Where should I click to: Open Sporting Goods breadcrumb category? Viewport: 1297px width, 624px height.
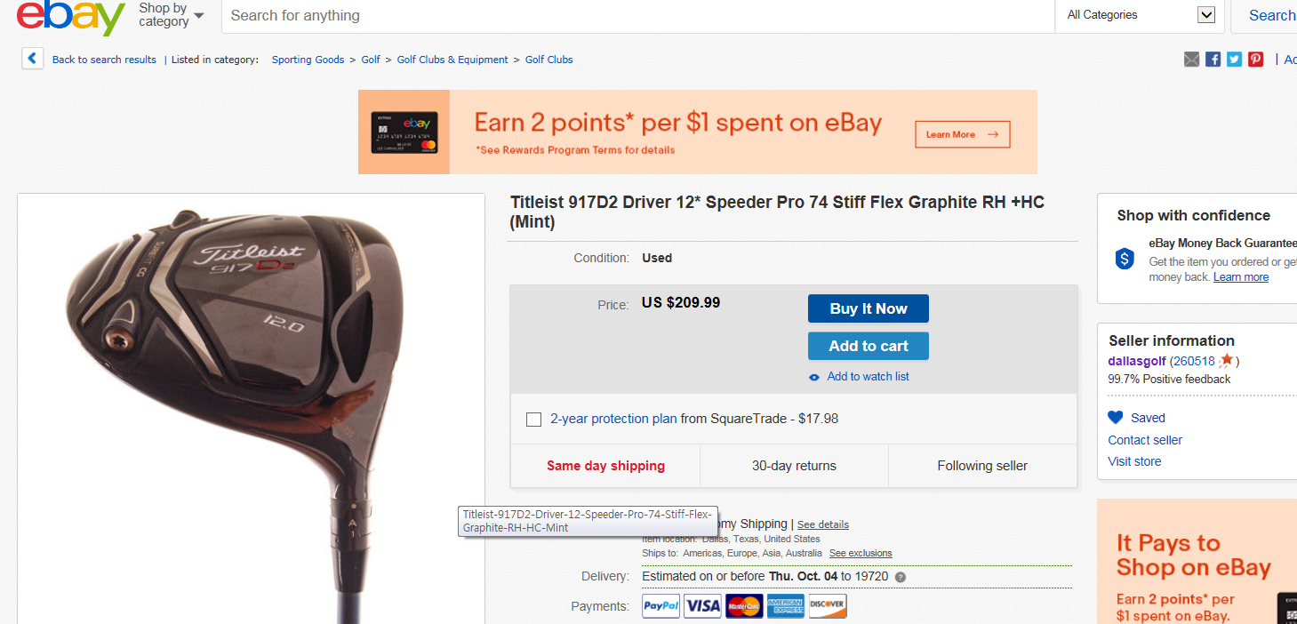(x=308, y=60)
